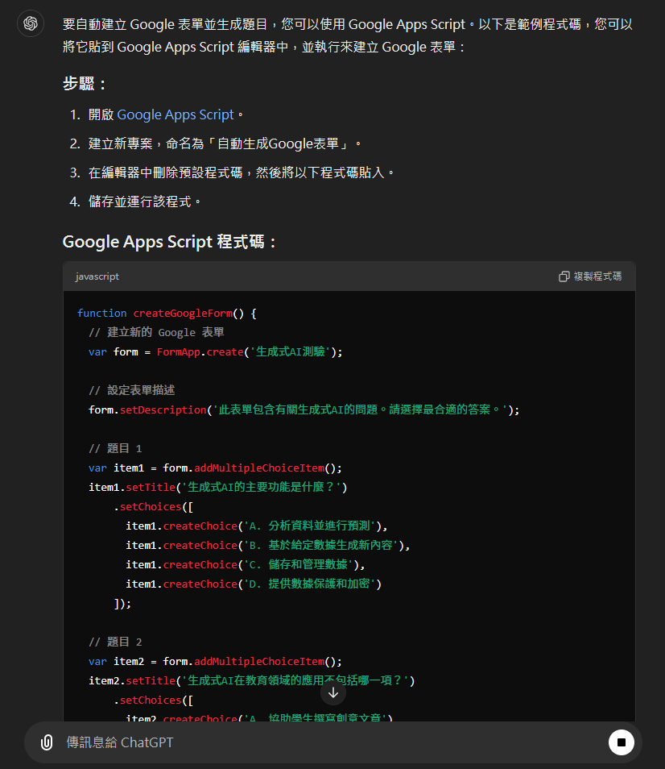Click the function createGoogleForm() line
This screenshot has height=769, width=665.
pos(167,314)
